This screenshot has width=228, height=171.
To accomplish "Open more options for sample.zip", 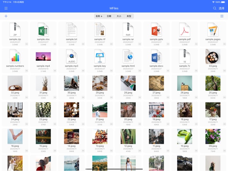I will click(x=27, y=44).
